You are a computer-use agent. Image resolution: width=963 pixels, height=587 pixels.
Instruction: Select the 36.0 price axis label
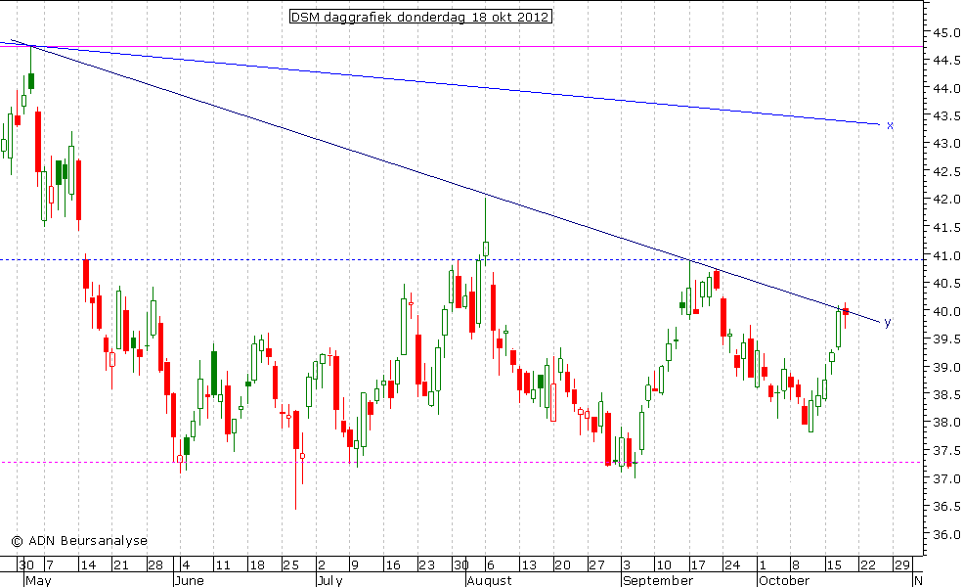pyautogui.click(x=946, y=535)
